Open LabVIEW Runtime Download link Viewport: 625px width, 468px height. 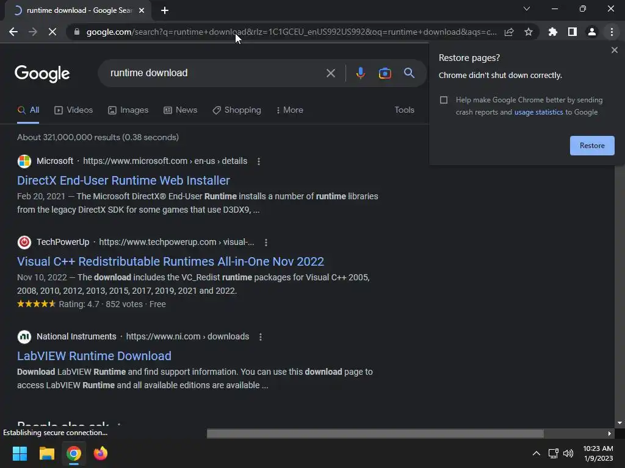pyautogui.click(x=94, y=356)
